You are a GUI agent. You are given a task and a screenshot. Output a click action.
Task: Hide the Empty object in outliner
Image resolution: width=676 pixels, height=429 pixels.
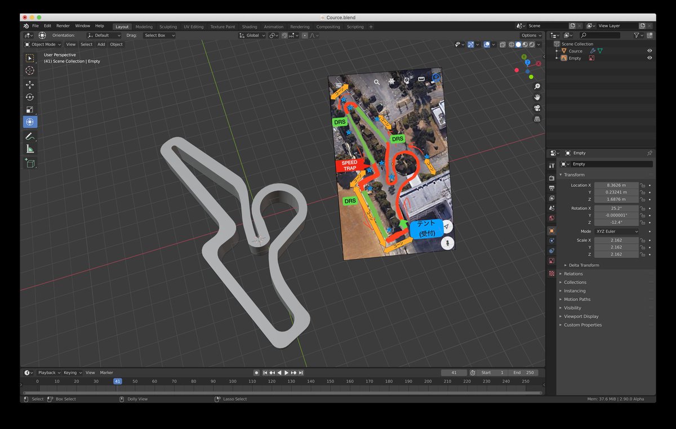(650, 58)
